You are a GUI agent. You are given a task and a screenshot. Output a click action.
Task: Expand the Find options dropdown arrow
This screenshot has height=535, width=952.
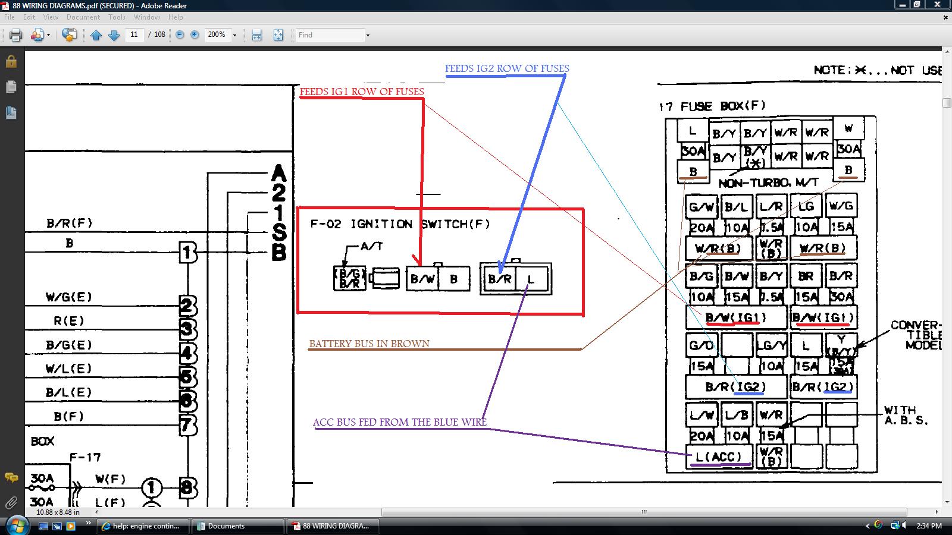point(368,35)
